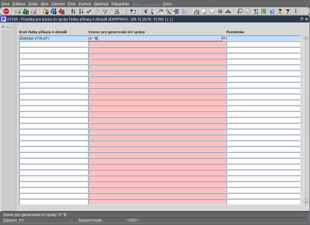Open the Editace menu

tap(19, 4)
